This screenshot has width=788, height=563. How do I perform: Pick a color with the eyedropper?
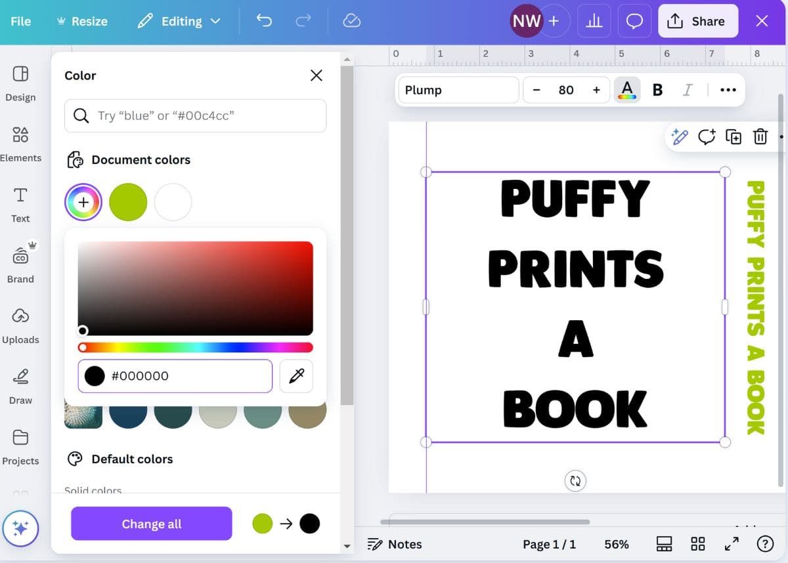pos(295,376)
